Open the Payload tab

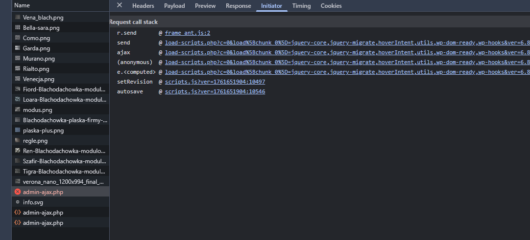tap(174, 6)
